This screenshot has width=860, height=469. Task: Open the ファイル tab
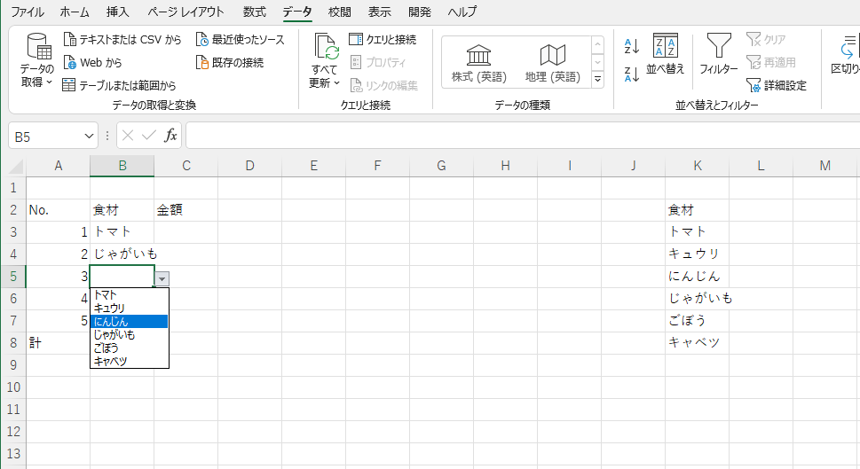click(x=28, y=12)
